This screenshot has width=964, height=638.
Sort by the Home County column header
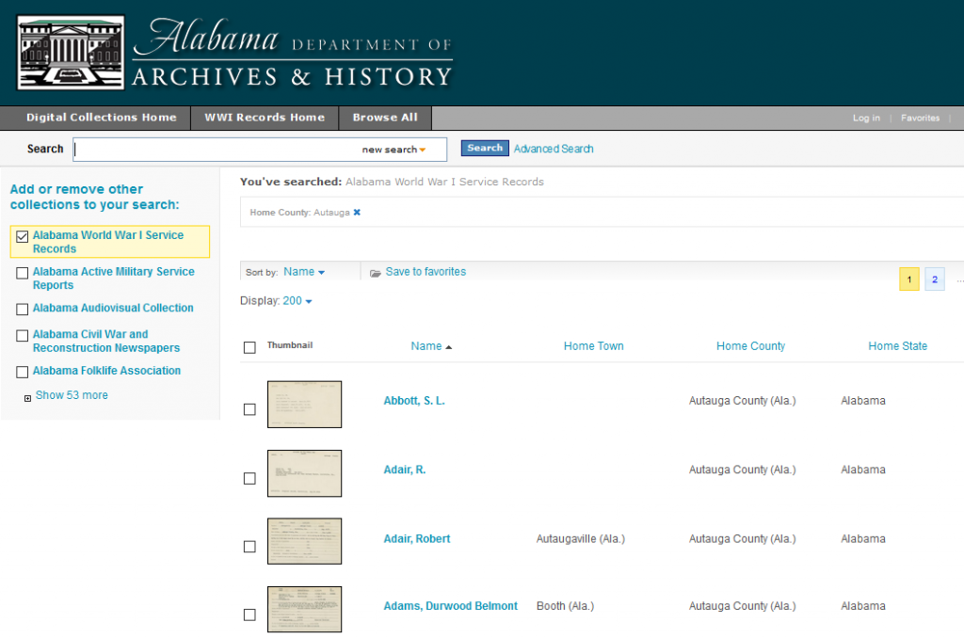click(x=750, y=346)
